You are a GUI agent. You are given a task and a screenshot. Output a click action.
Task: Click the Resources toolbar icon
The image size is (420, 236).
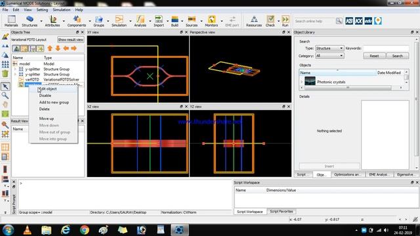click(254, 21)
